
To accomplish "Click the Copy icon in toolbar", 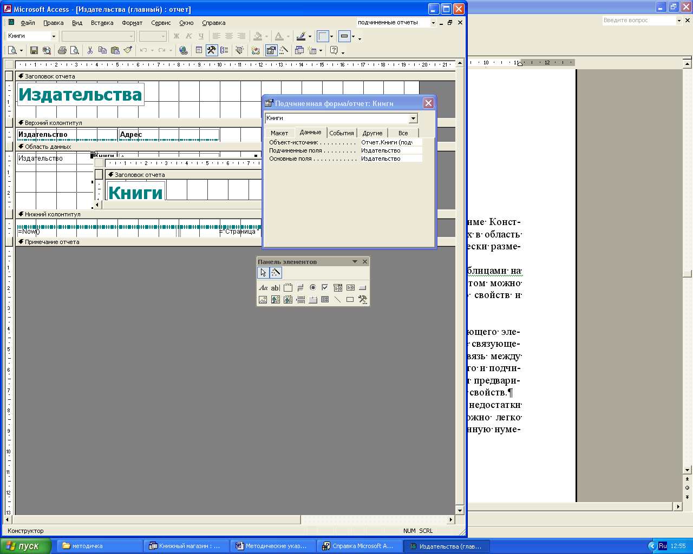I will (x=102, y=50).
